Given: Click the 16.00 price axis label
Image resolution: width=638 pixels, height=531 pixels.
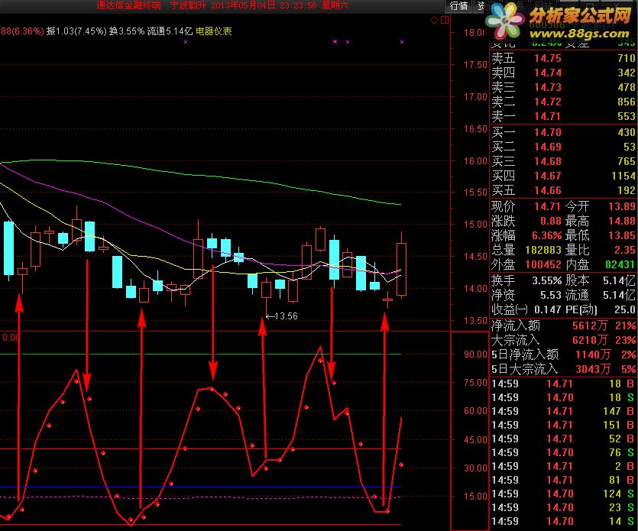Looking at the screenshot, I should click(474, 160).
